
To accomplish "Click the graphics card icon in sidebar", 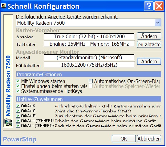I will pos(8,122).
